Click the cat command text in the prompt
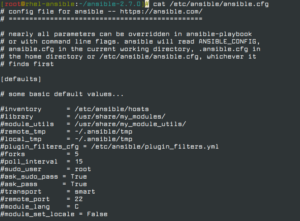The height and width of the screenshot is (221, 300). 159,4
